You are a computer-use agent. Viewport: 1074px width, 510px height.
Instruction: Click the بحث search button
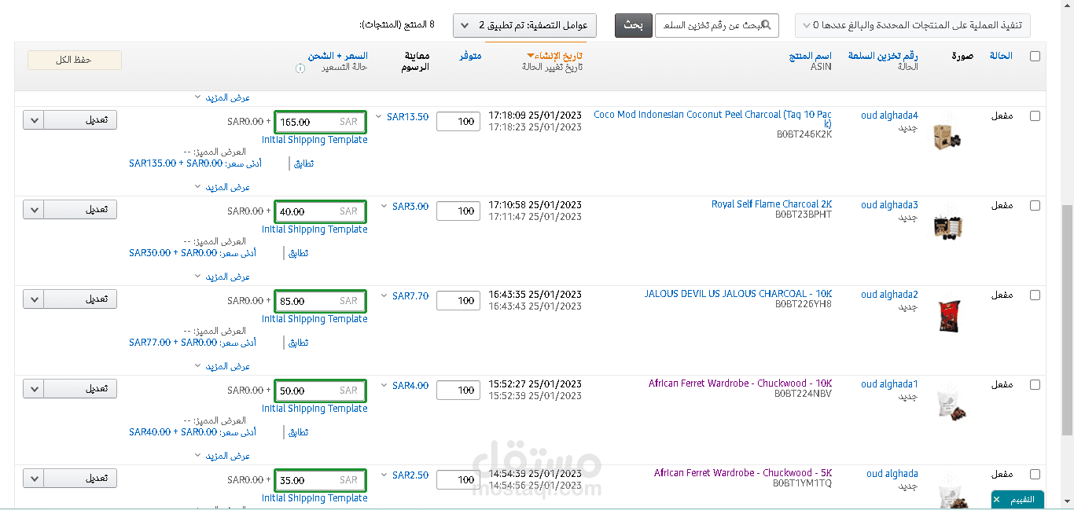point(634,25)
